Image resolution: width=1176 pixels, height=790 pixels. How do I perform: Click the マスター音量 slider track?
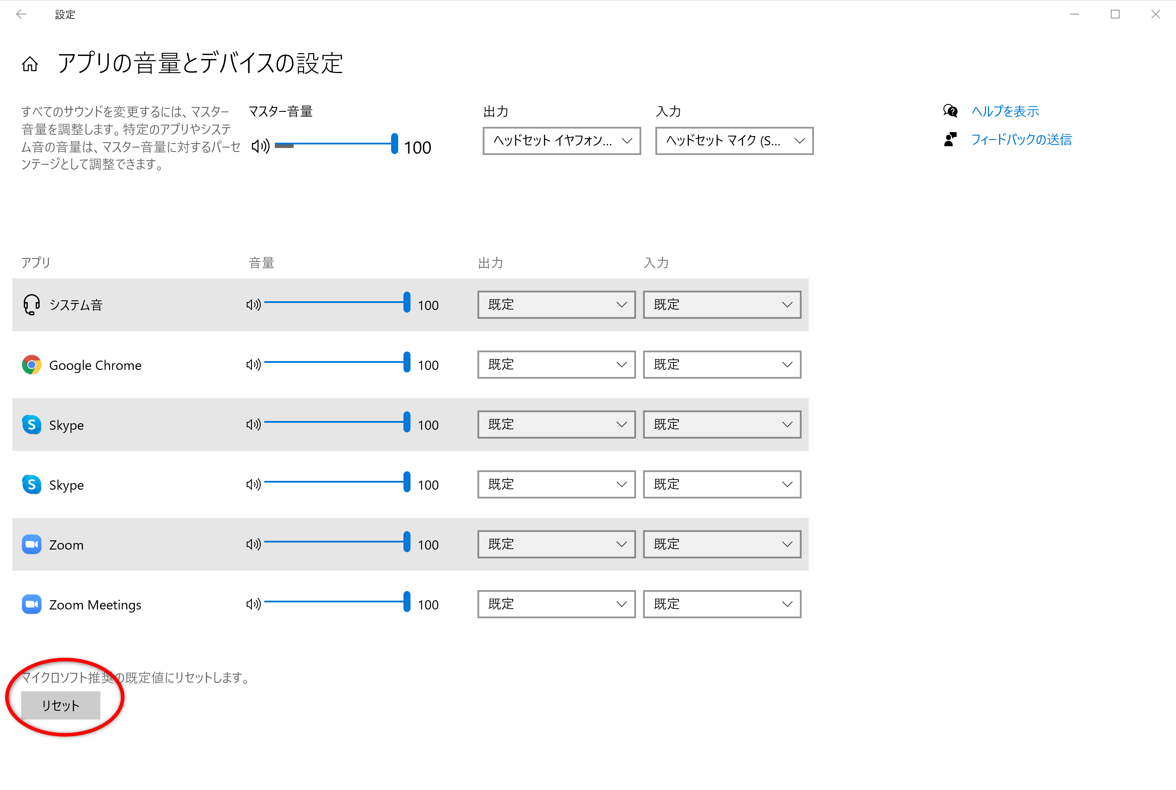pos(337,144)
